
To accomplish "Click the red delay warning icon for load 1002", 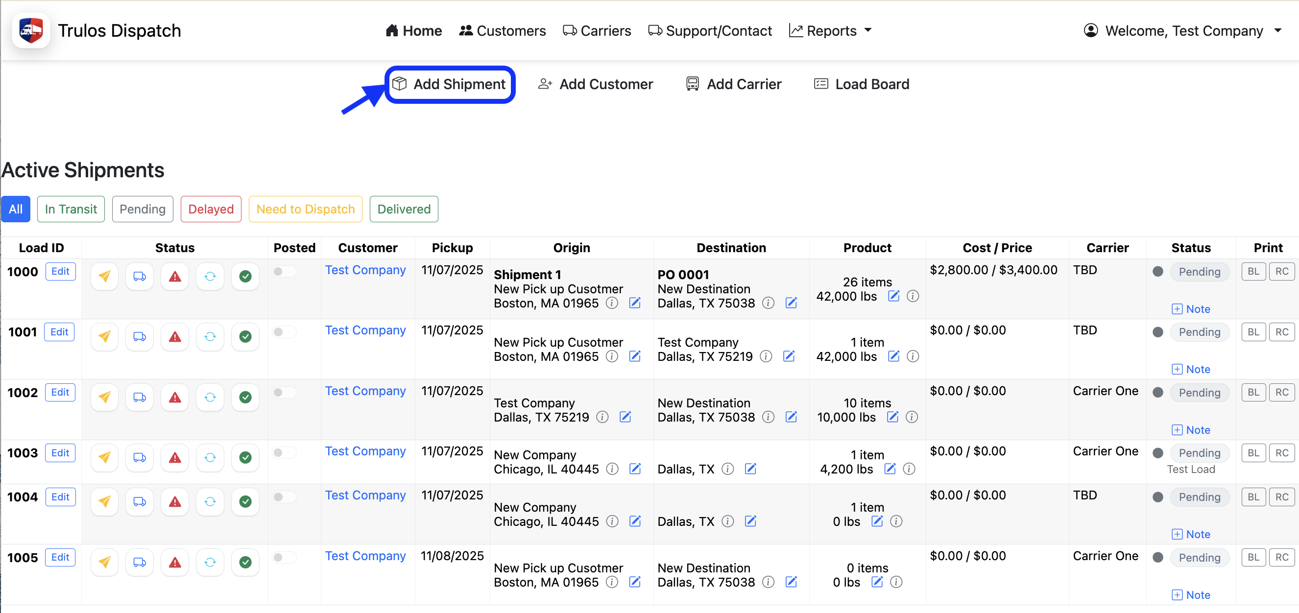I will pos(174,397).
